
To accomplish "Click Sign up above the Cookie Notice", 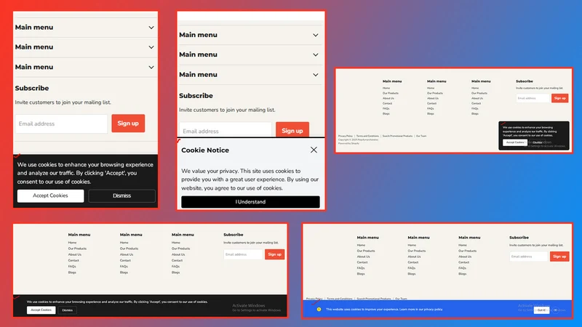I will pyautogui.click(x=292, y=130).
